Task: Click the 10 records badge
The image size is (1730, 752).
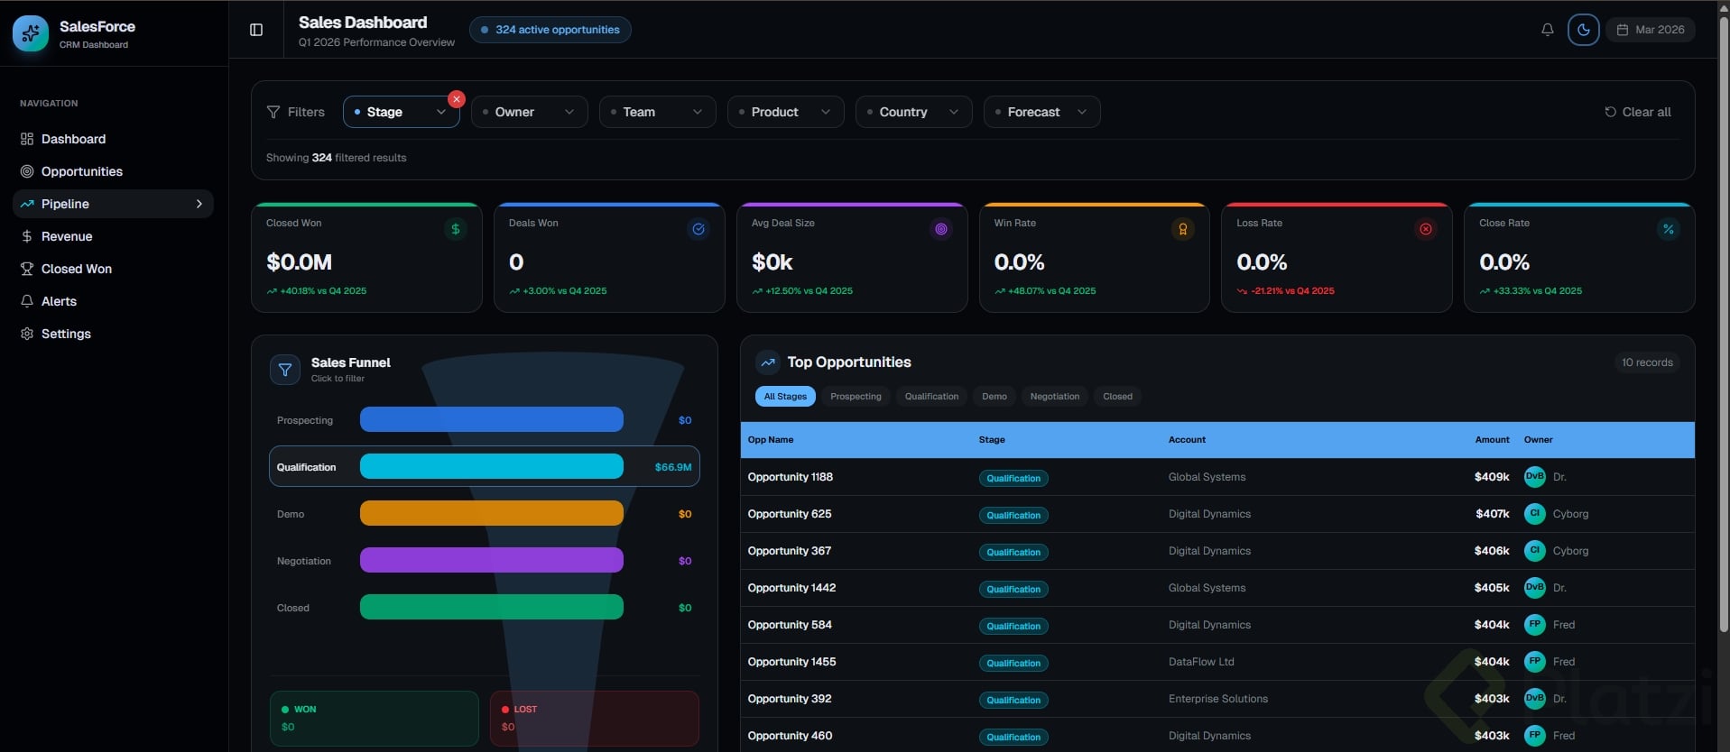Action: pos(1647,362)
